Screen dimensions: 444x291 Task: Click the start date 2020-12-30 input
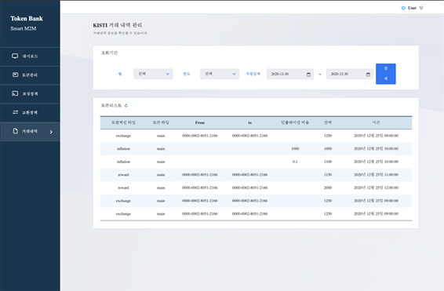[290, 74]
